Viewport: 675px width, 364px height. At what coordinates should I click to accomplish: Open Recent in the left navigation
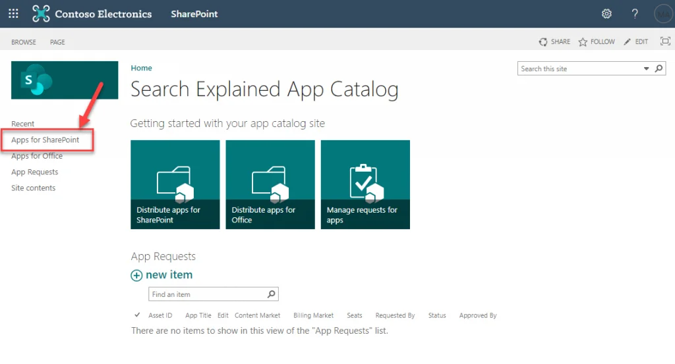click(22, 124)
